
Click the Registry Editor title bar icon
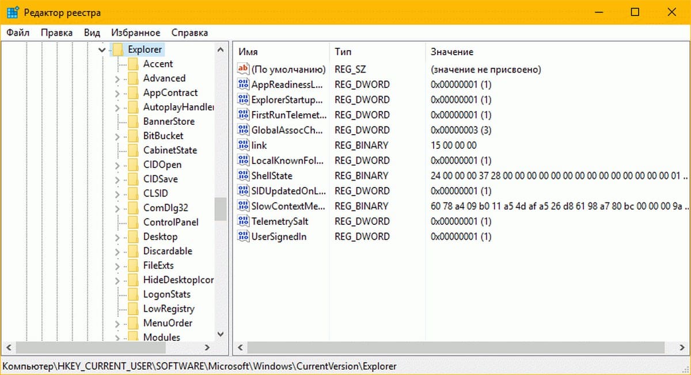click(x=13, y=12)
